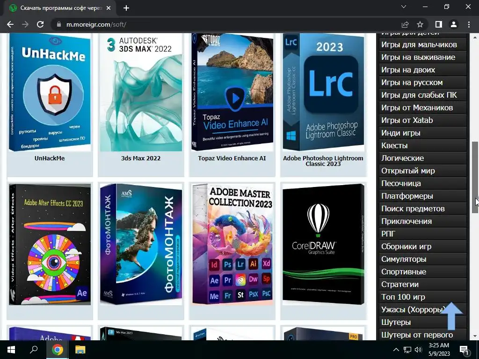Open Спортивные category
This screenshot has height=359, width=479.
pyautogui.click(x=422, y=272)
